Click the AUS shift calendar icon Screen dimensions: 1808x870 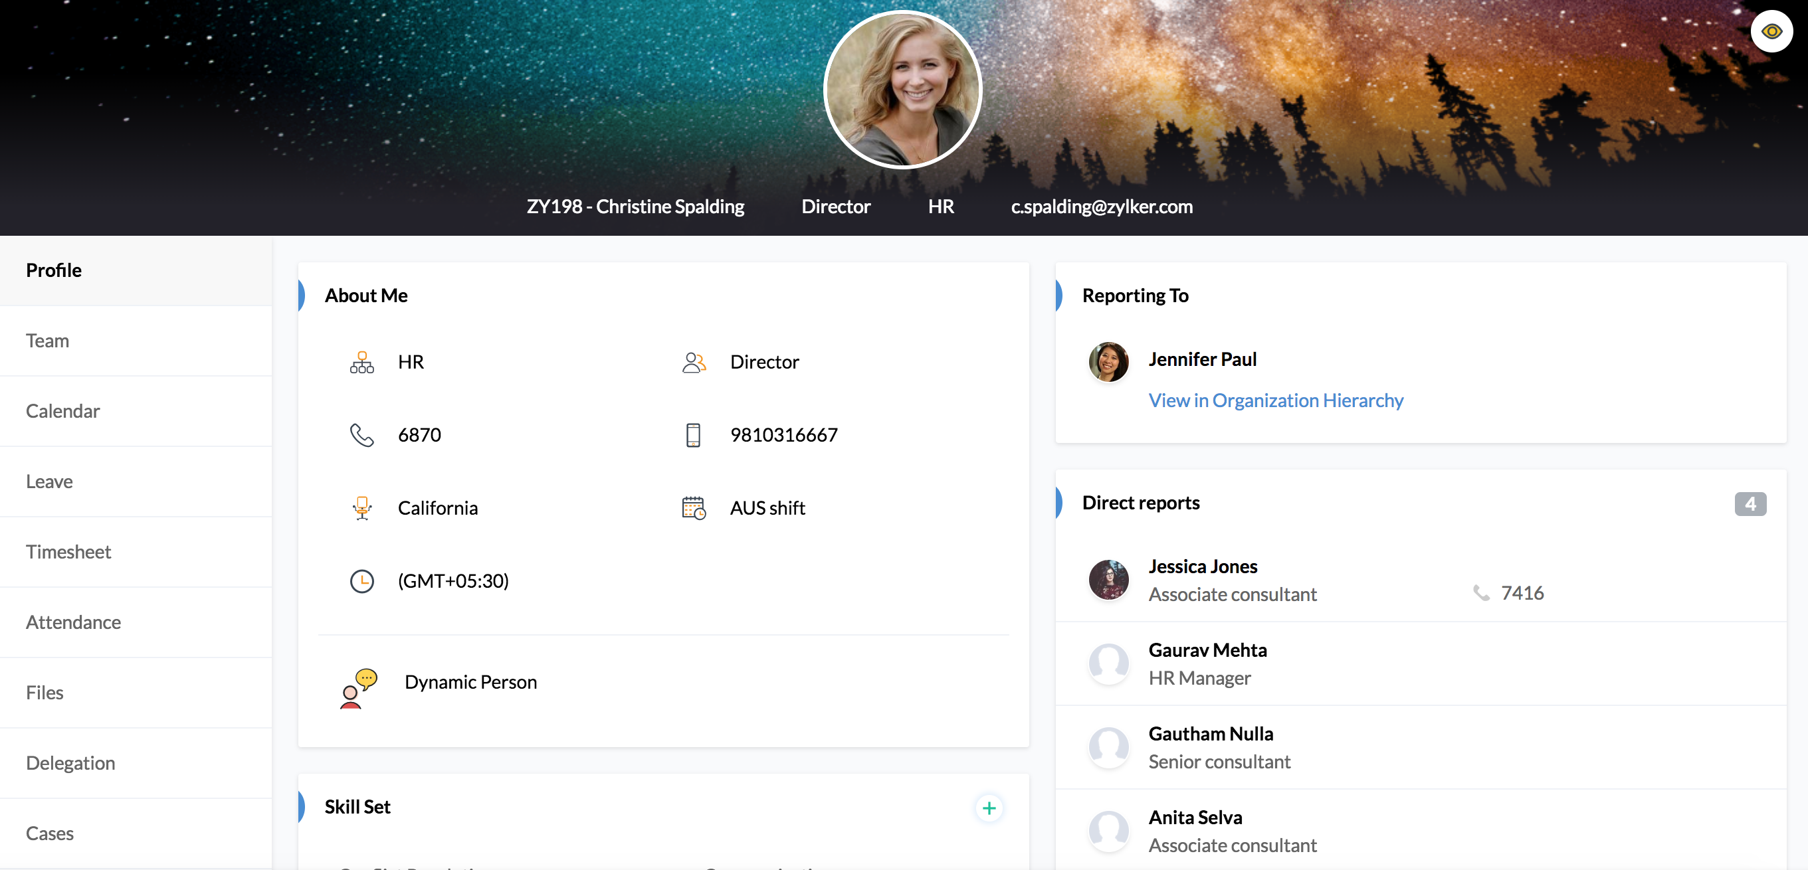(x=694, y=507)
